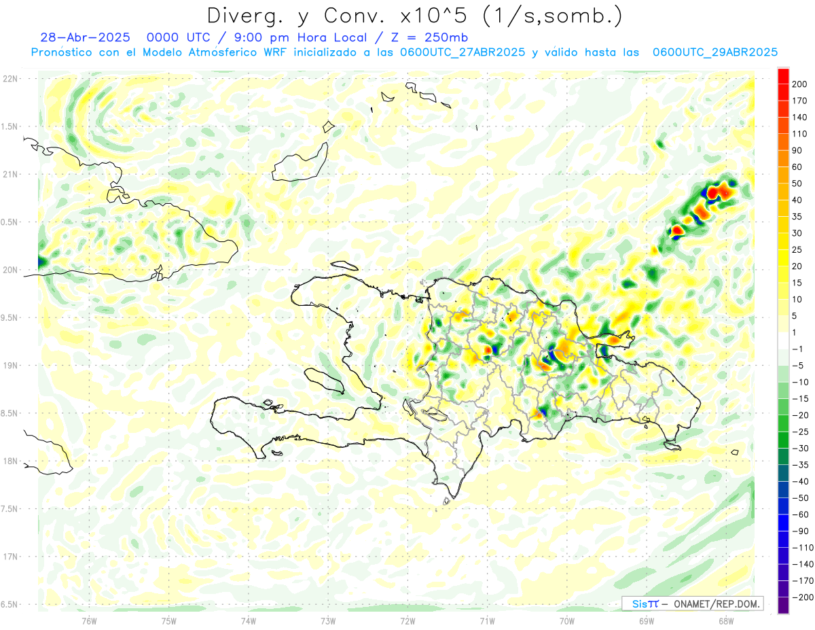
Task: Click the color bar value '50'
Action: [x=797, y=183]
